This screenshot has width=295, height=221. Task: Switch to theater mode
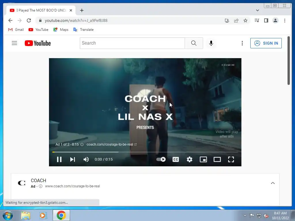[217, 159]
